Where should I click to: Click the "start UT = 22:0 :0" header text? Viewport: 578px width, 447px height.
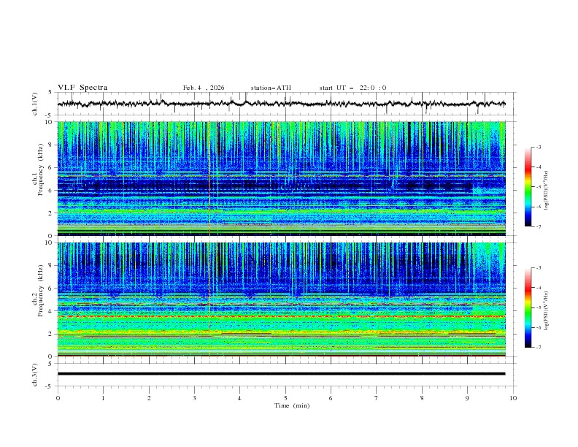[x=352, y=88]
